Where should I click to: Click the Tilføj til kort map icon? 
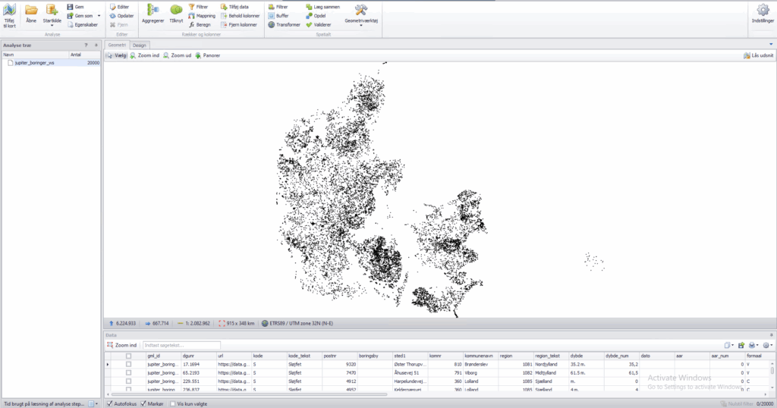point(10,11)
